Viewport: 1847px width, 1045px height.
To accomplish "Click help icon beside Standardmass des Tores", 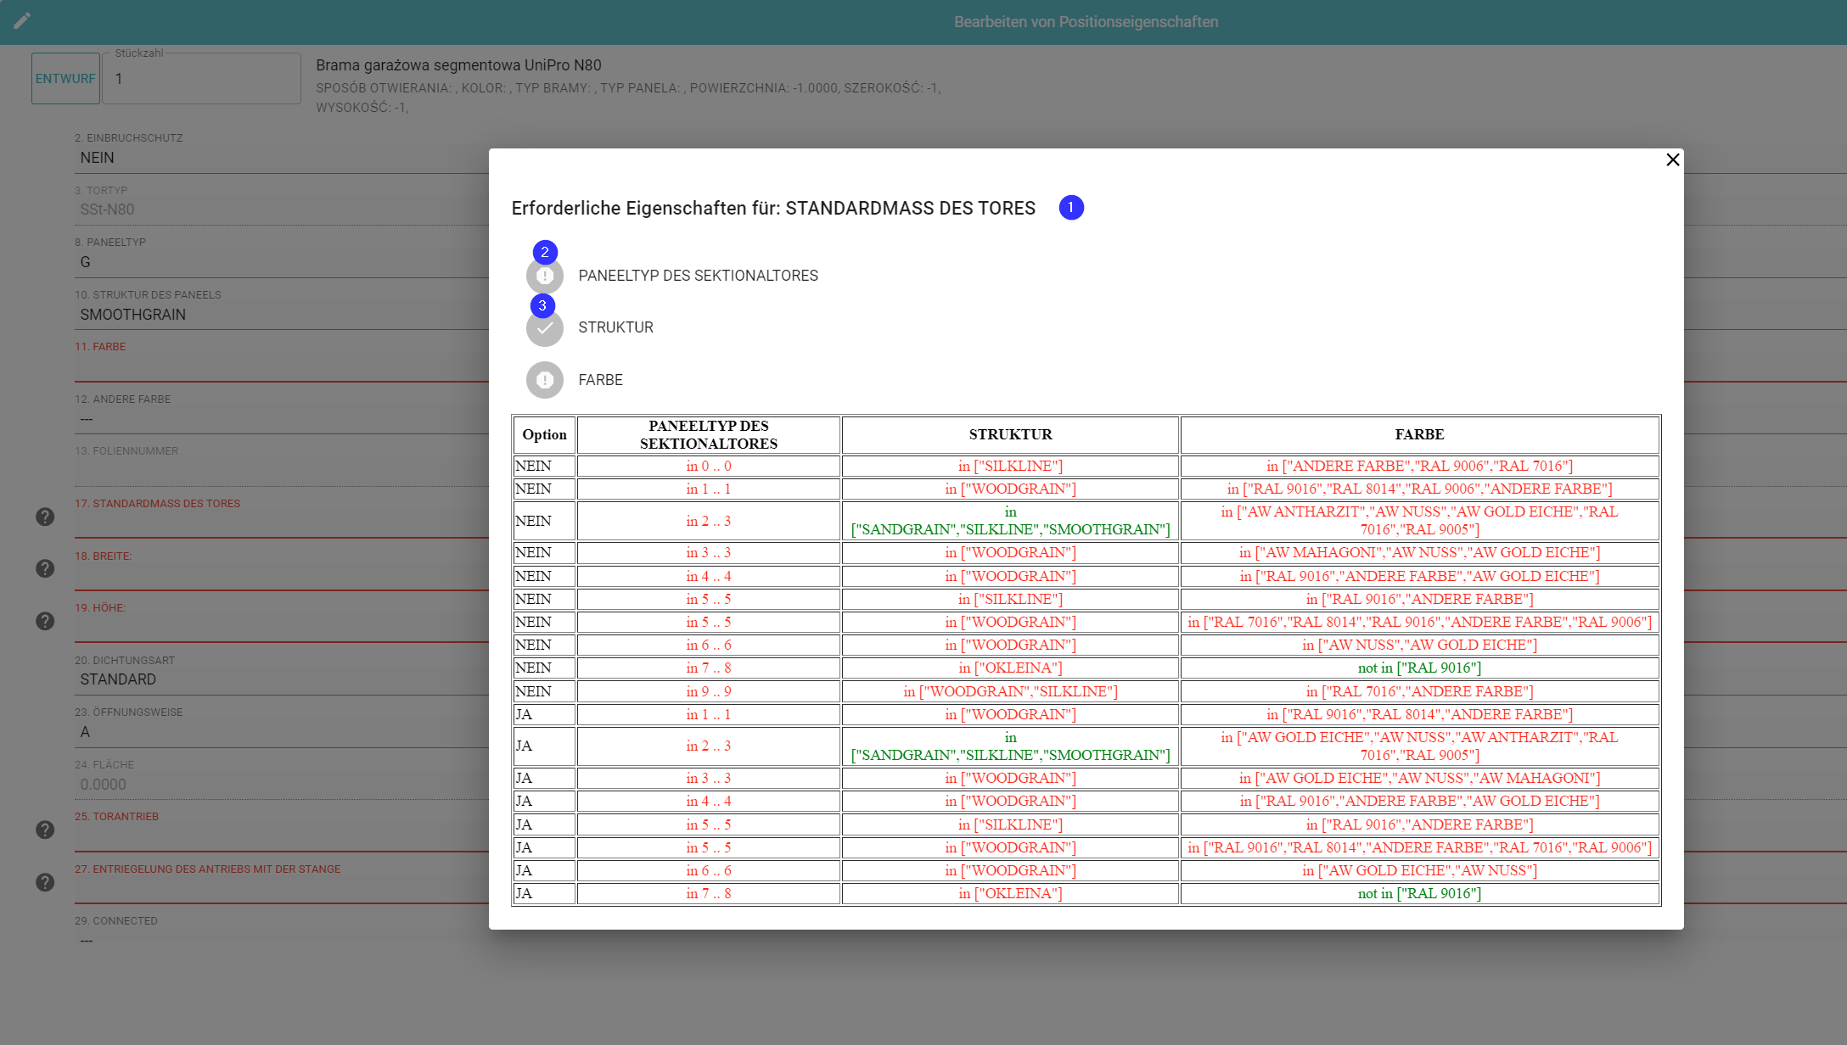I will pyautogui.click(x=45, y=517).
